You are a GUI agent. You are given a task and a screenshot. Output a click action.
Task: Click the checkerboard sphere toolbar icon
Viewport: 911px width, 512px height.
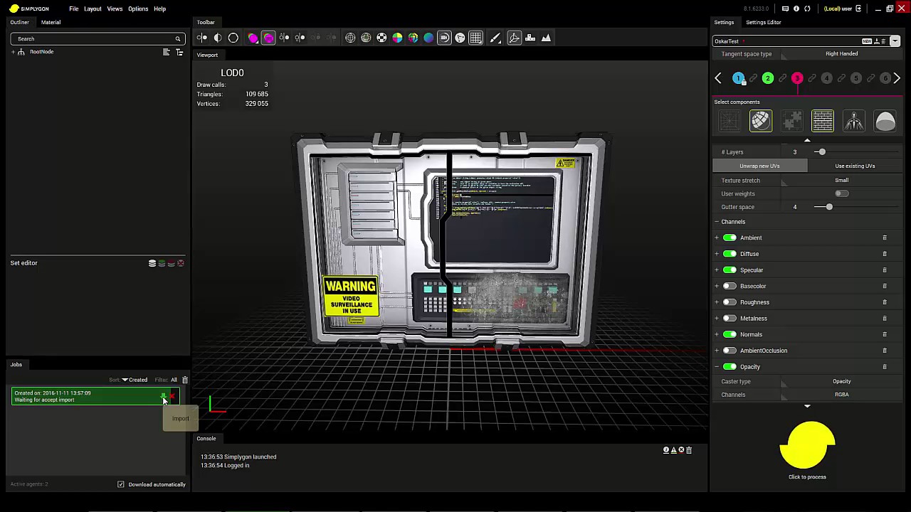[x=381, y=38]
